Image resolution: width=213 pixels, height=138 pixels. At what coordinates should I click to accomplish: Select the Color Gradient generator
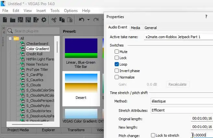click(38, 49)
